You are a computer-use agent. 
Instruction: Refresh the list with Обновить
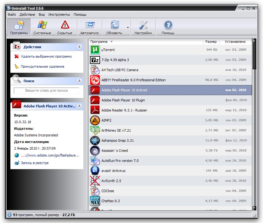coord(115,27)
